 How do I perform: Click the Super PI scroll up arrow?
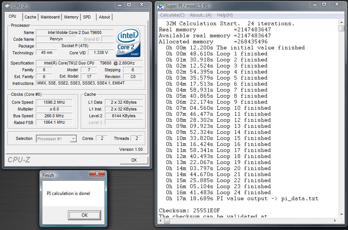[x=342, y=22]
